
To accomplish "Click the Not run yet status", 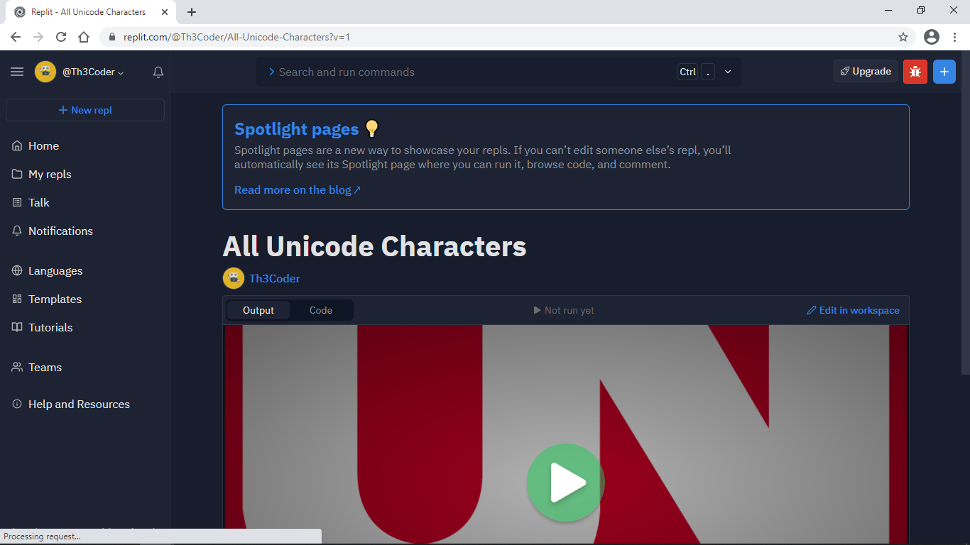I will pos(564,310).
